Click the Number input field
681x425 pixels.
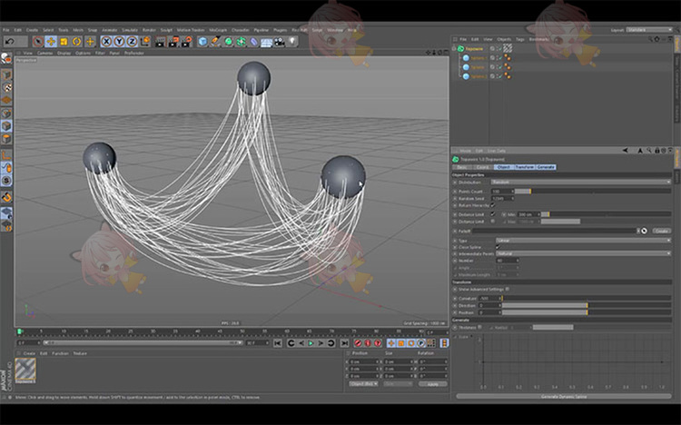[x=508, y=261]
